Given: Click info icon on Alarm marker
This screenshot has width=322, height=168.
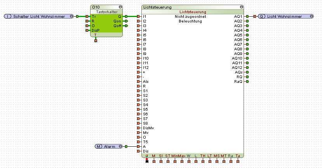Looking at the screenshot, I should tap(120, 146).
